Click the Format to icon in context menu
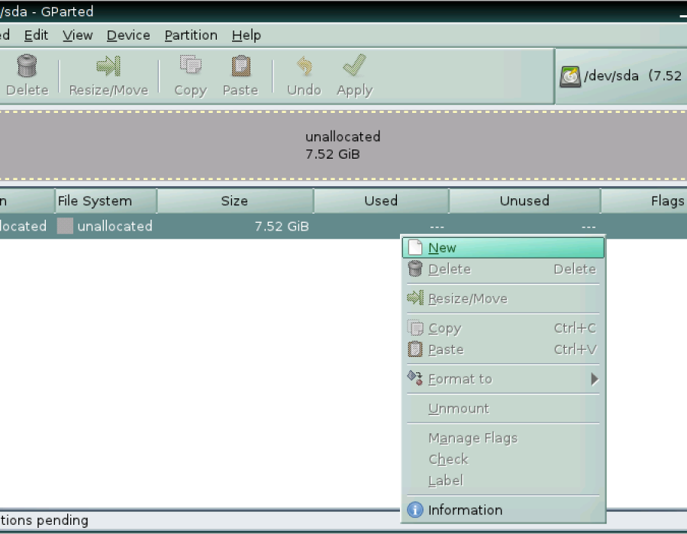This screenshot has width=687, height=534. point(415,378)
